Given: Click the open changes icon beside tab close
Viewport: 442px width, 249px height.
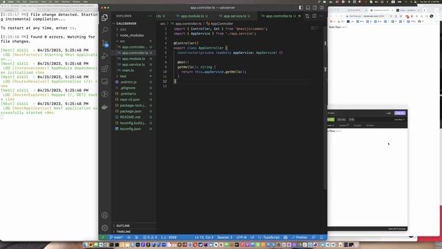Looking at the screenshot, I should [307, 16].
